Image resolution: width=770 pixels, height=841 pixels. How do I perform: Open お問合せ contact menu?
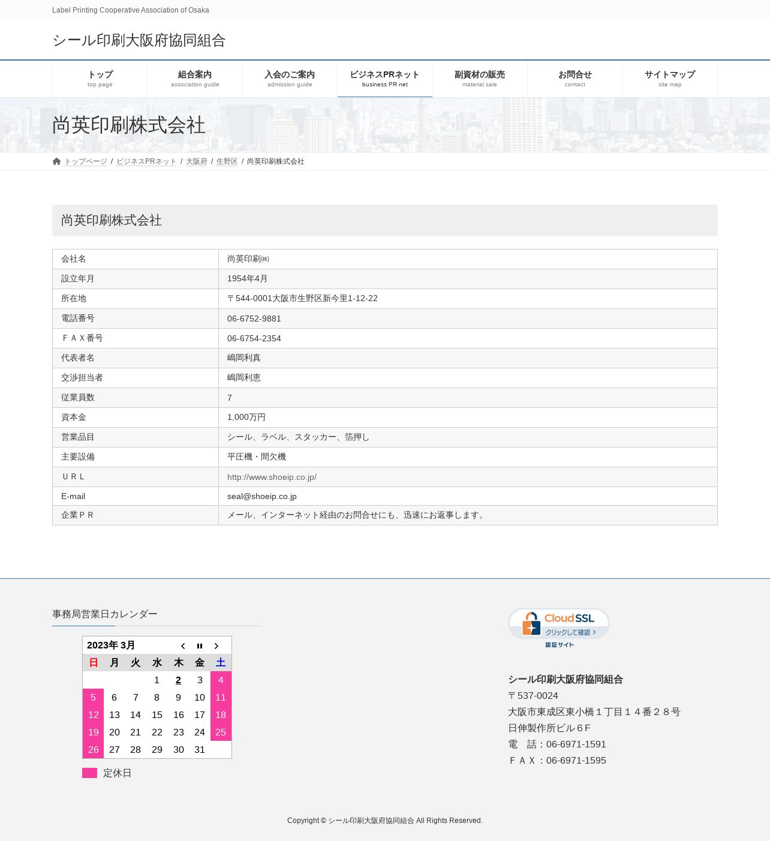coord(575,79)
